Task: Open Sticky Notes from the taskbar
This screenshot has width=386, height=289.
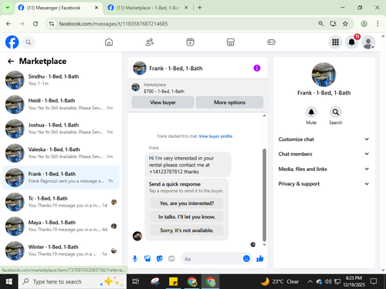Action: [x=173, y=281]
